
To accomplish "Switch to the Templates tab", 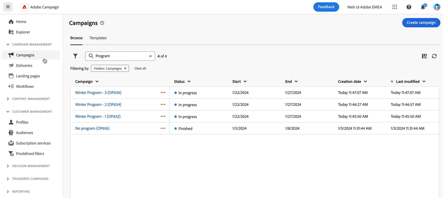I will pos(98,38).
